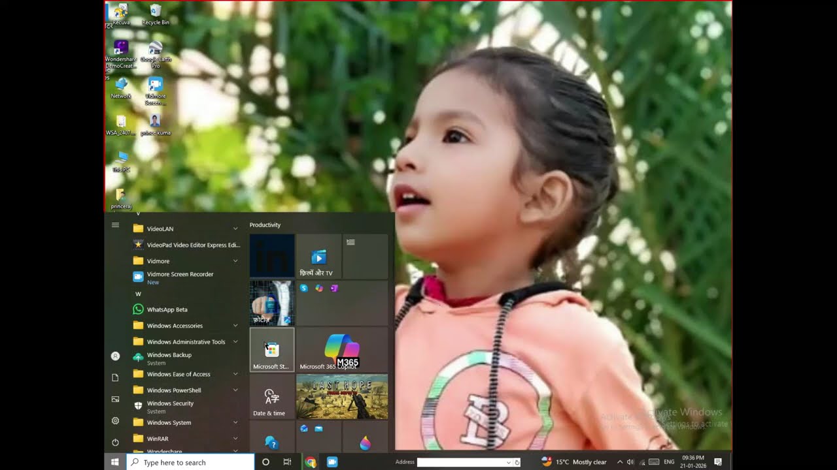Open the Microsoft 365 Copilot tile
837x470 pixels.
pos(342,350)
